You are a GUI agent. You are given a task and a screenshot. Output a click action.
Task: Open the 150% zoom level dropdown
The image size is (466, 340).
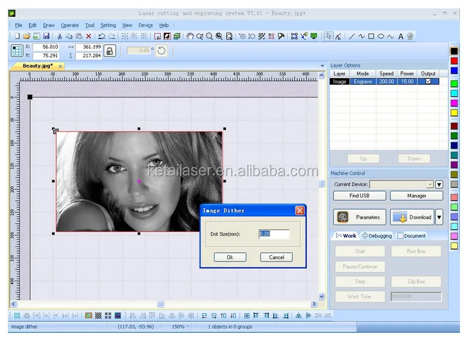click(x=181, y=327)
